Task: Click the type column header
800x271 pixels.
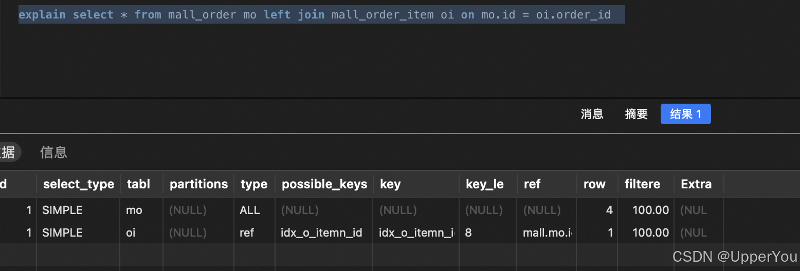Action: (254, 184)
